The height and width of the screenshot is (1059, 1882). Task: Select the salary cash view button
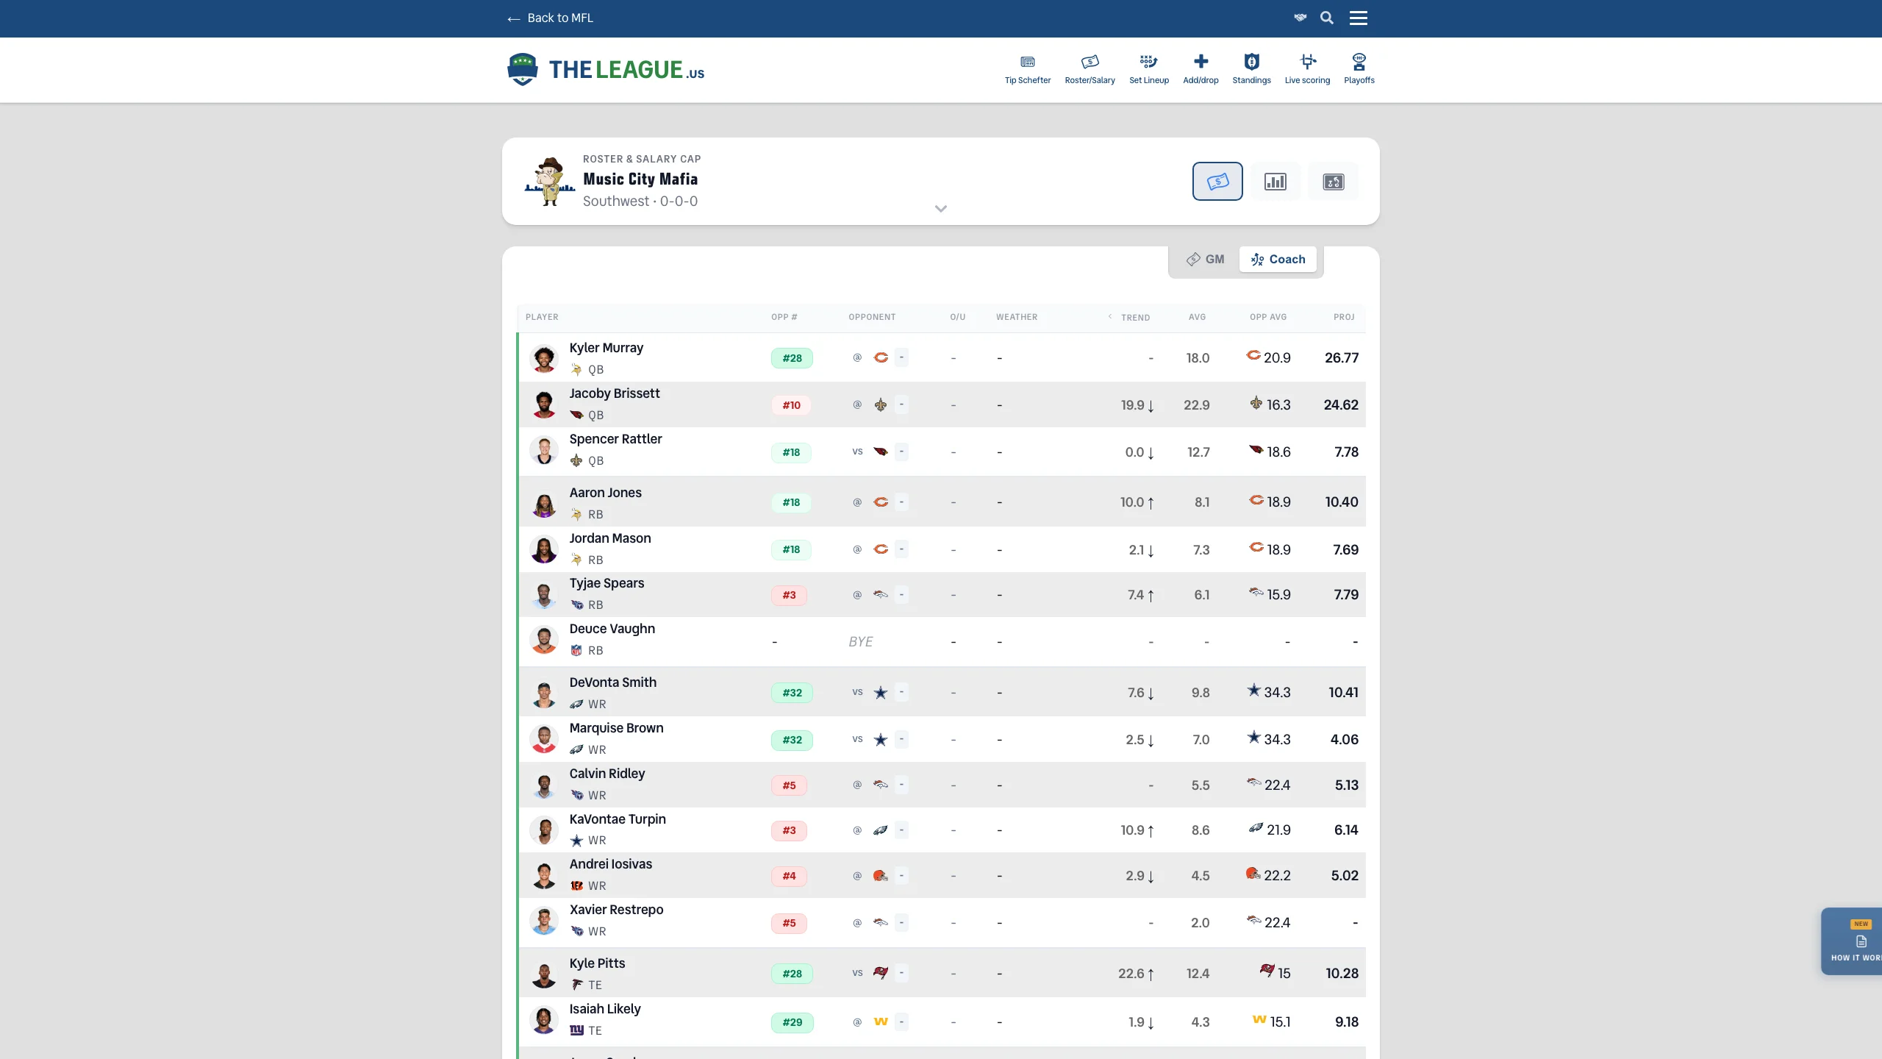coord(1217,181)
